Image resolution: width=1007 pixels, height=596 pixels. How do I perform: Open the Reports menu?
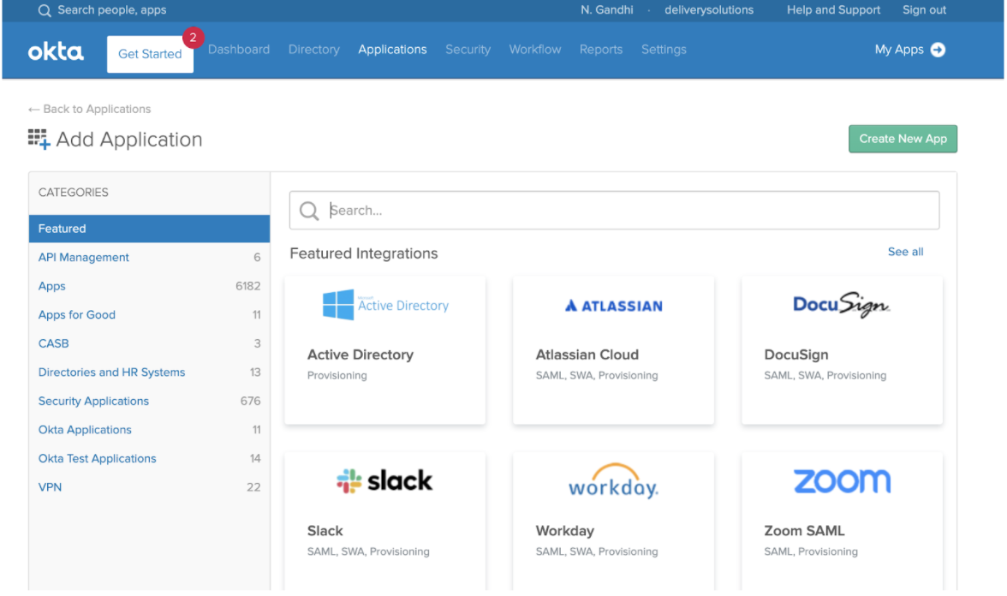click(601, 50)
